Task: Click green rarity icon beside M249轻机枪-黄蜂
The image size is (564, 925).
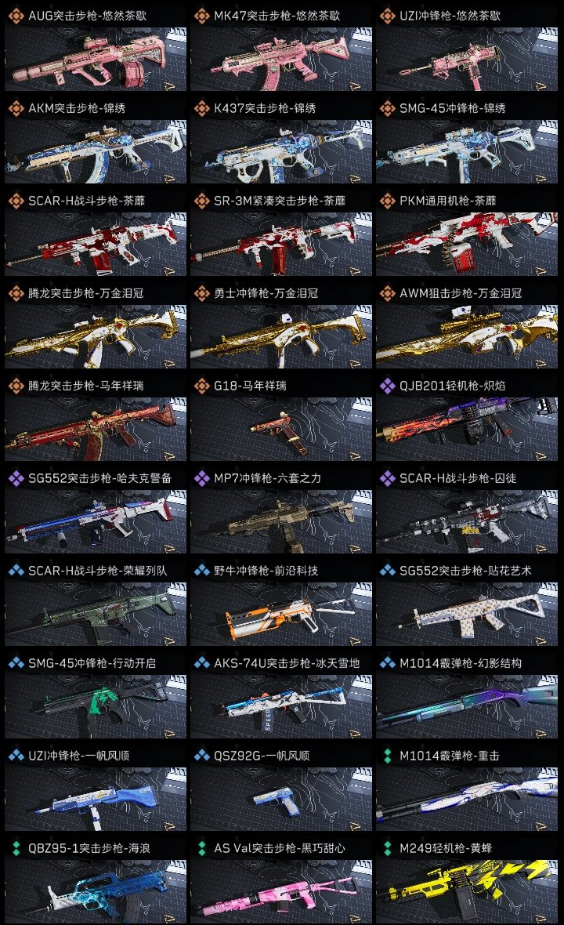Action: [387, 848]
